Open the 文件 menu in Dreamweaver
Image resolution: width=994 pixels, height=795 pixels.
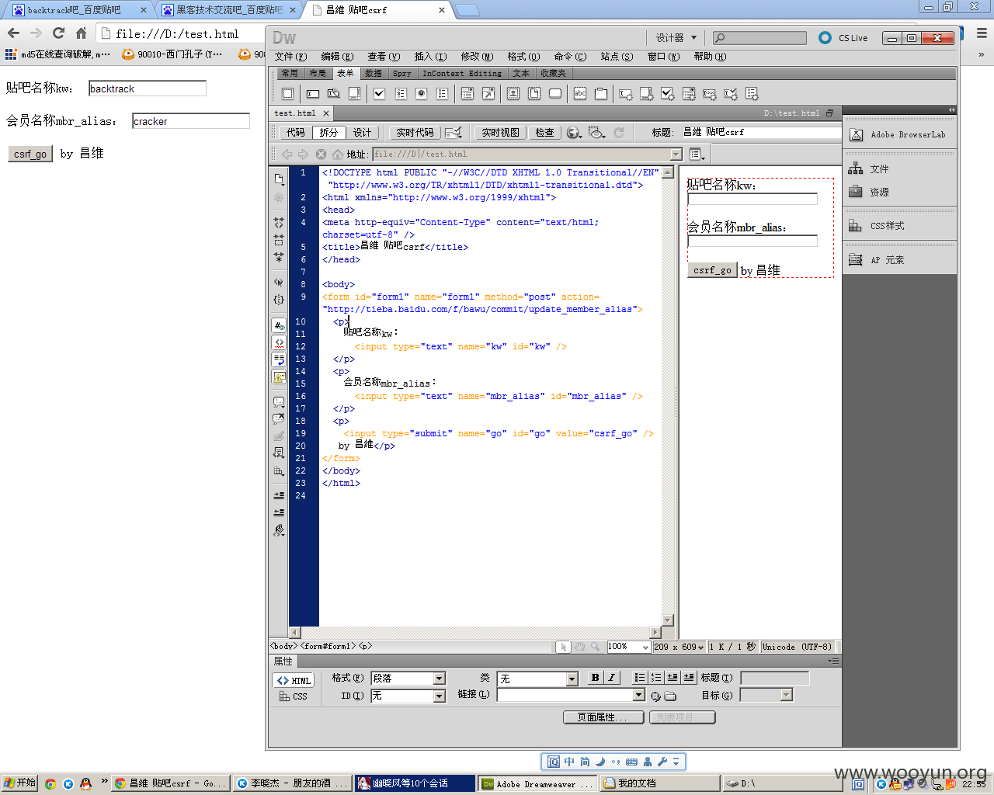click(x=290, y=57)
